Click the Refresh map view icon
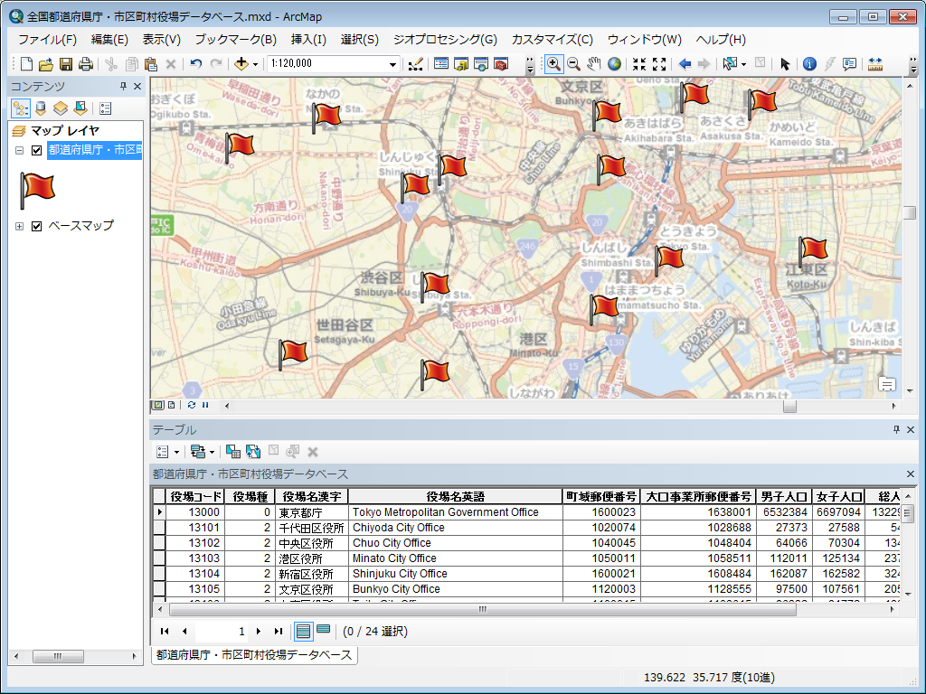This screenshot has height=694, width=926. 192,405
